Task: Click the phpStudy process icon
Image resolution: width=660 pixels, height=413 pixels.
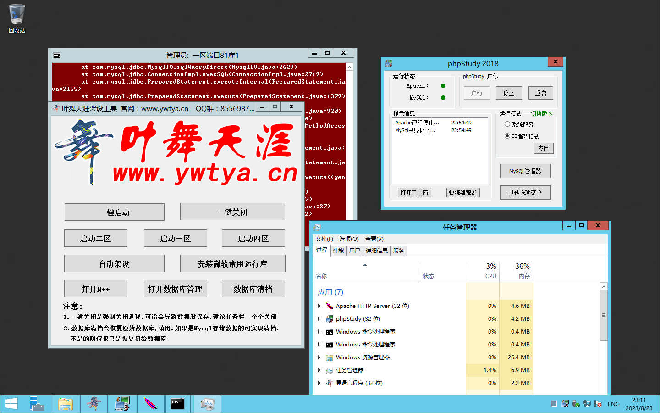Action: pos(329,318)
